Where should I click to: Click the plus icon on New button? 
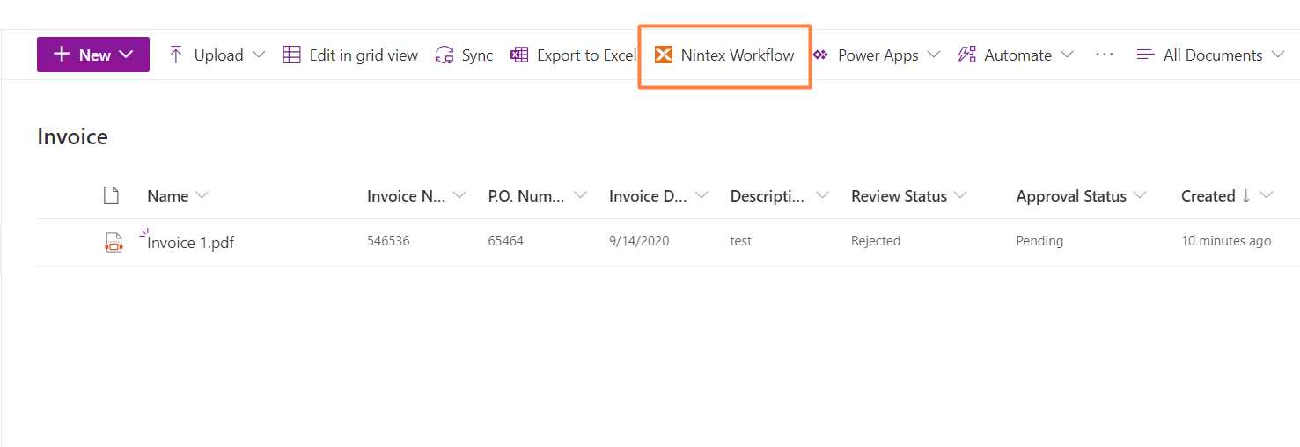pos(62,55)
